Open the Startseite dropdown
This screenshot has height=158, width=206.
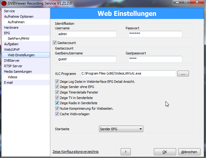pos(121,129)
